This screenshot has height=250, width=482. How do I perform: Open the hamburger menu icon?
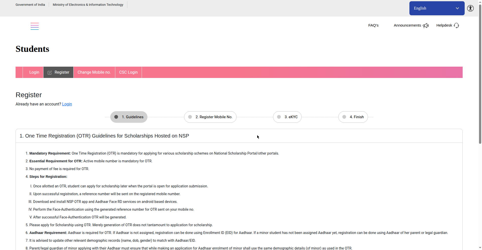35,26
